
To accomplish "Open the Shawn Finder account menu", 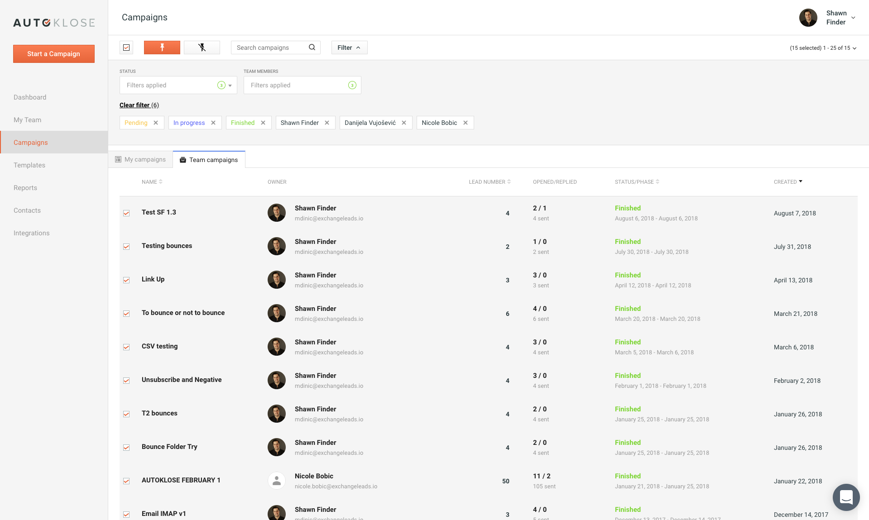I will pyautogui.click(x=853, y=18).
